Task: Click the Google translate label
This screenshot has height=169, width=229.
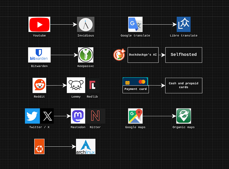Action: pyautogui.click(x=135, y=35)
